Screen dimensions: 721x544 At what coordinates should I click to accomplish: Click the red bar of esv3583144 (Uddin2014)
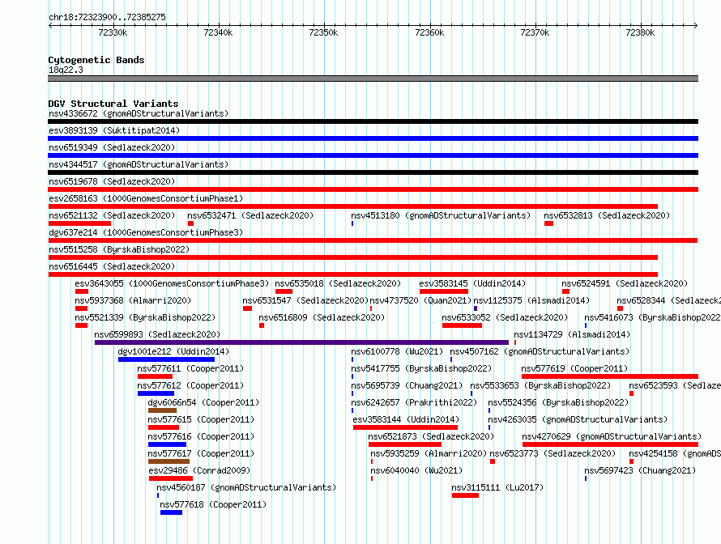pyautogui.click(x=406, y=427)
